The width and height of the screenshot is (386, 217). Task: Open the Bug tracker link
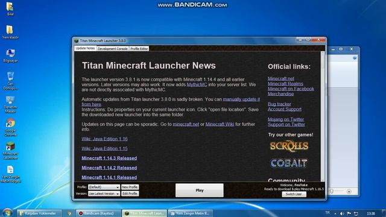pos(279,104)
